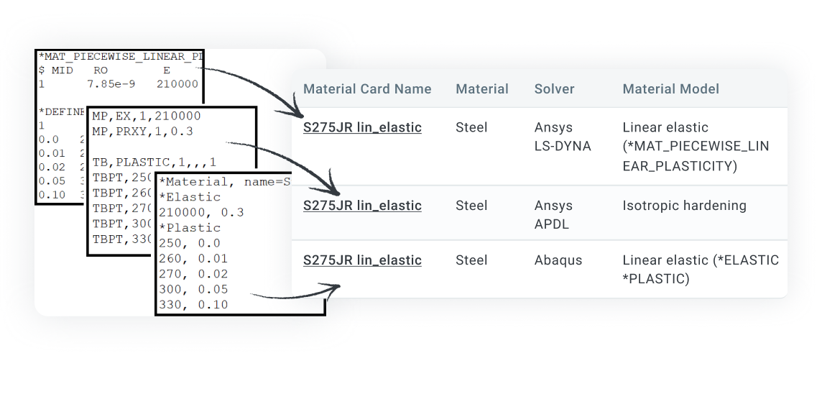Screen dimensions: 822x407
Task: Open the S275JR lin_elastic link for Abaqus
Action: [x=362, y=260]
